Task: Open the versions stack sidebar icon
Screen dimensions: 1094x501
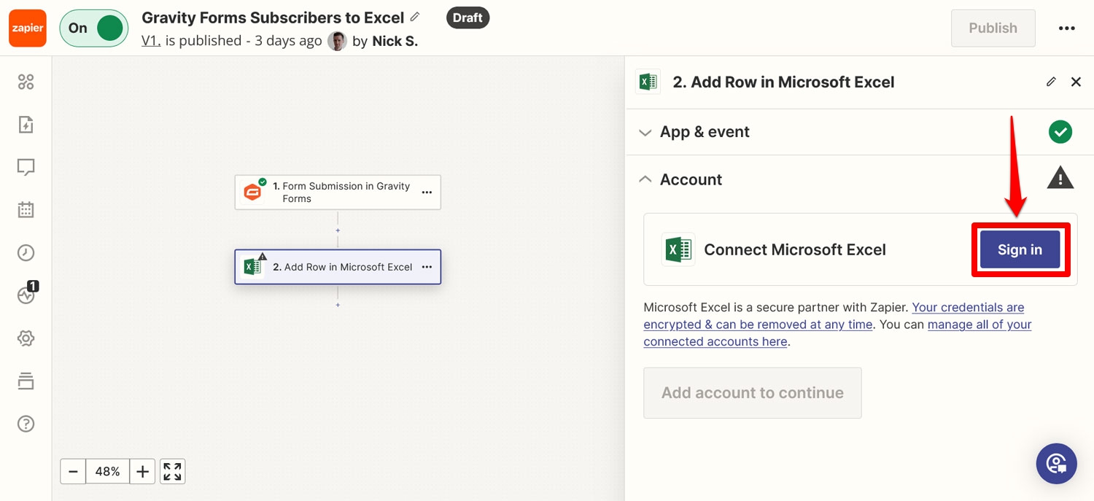Action: pyautogui.click(x=26, y=381)
